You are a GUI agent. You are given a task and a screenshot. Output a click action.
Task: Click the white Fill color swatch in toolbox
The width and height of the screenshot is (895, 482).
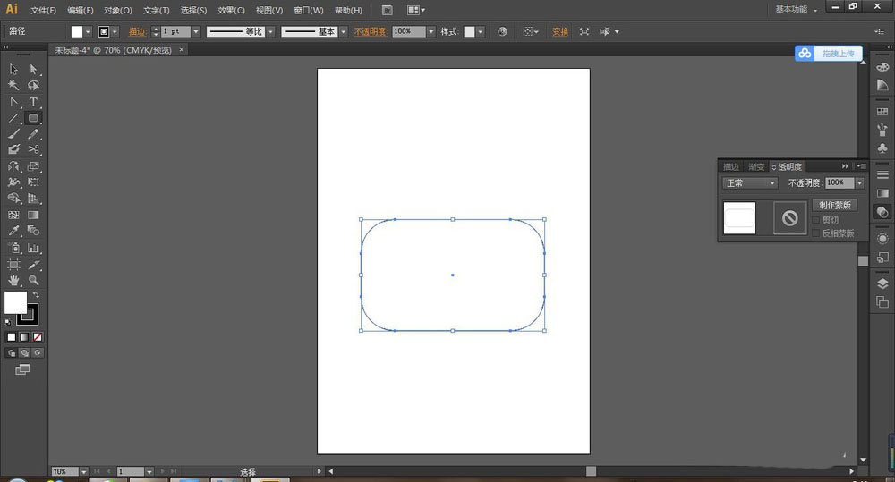pos(15,302)
